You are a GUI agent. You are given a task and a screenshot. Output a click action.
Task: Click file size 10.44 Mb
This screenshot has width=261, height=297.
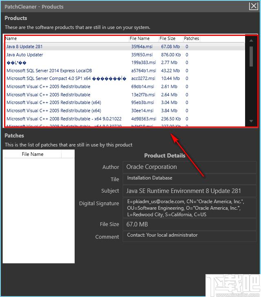pos(170,78)
